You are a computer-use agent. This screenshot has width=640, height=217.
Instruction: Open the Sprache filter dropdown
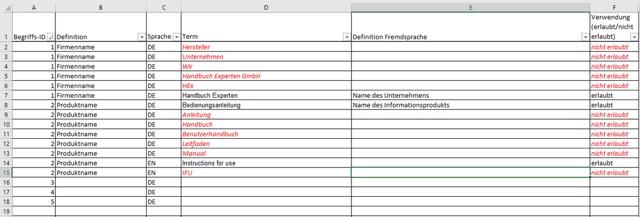coord(177,37)
